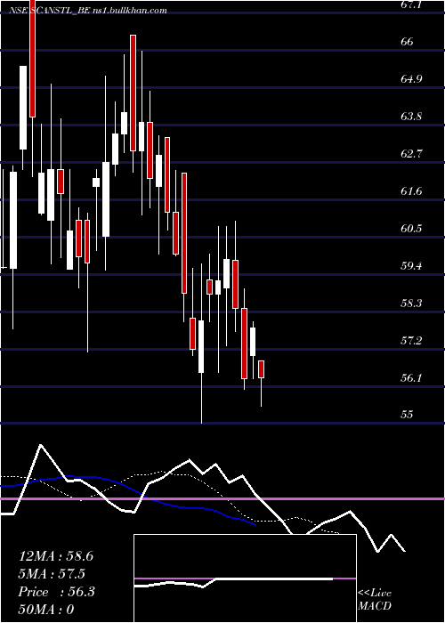Click the 5MA : 57.5 readout
The height and width of the screenshot is (623, 445).
pyautogui.click(x=52, y=574)
